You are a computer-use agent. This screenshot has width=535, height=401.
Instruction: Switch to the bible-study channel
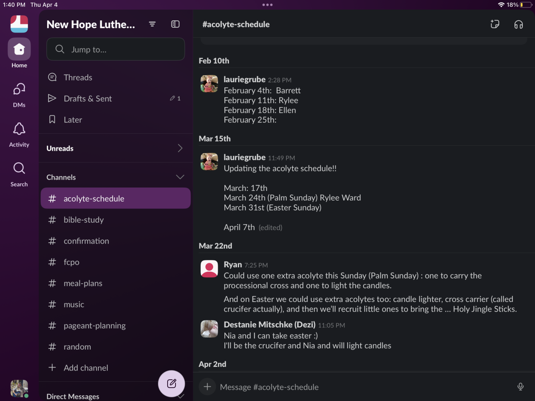(84, 220)
